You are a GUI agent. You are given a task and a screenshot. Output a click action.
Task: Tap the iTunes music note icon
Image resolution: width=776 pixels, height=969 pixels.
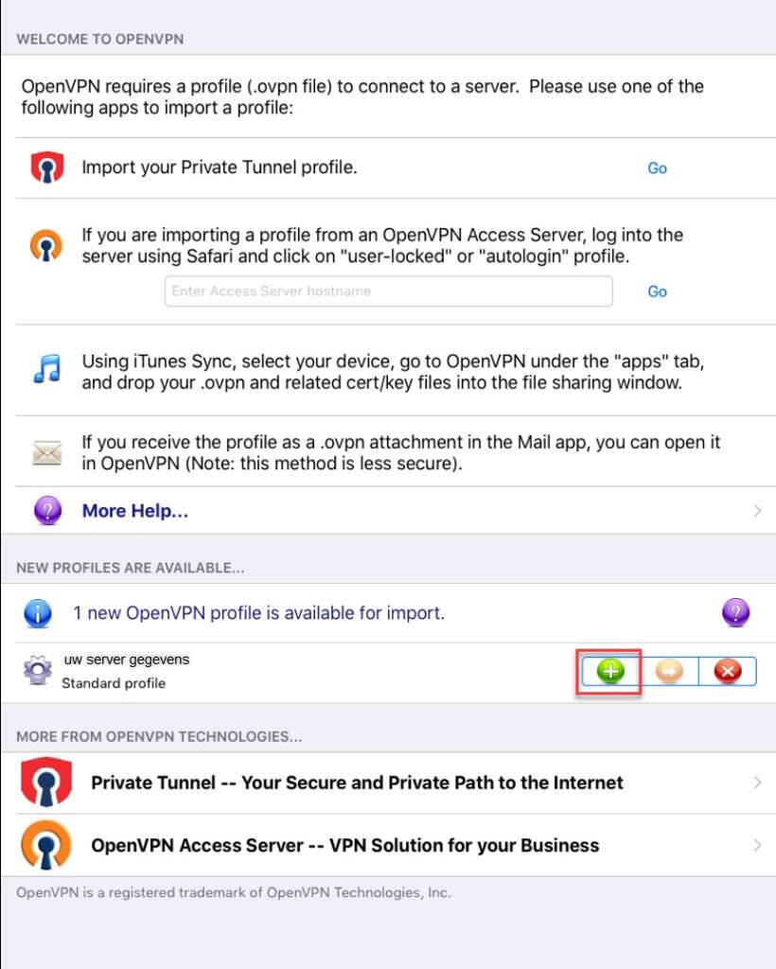tap(47, 369)
